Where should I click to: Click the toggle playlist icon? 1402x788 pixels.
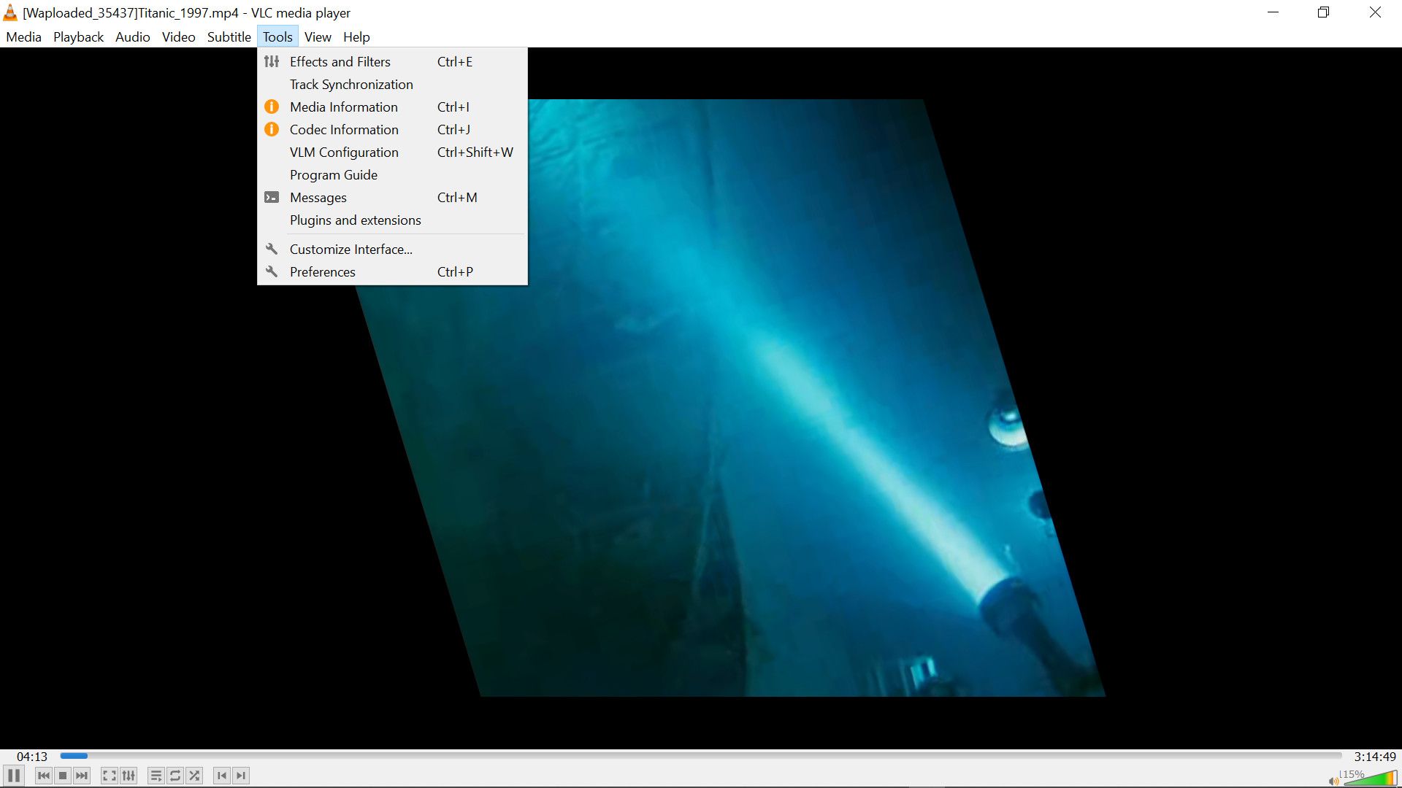tap(155, 775)
